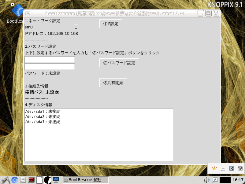Open the window menu icon in title bar
The width and height of the screenshot is (245, 184).
(28, 13)
